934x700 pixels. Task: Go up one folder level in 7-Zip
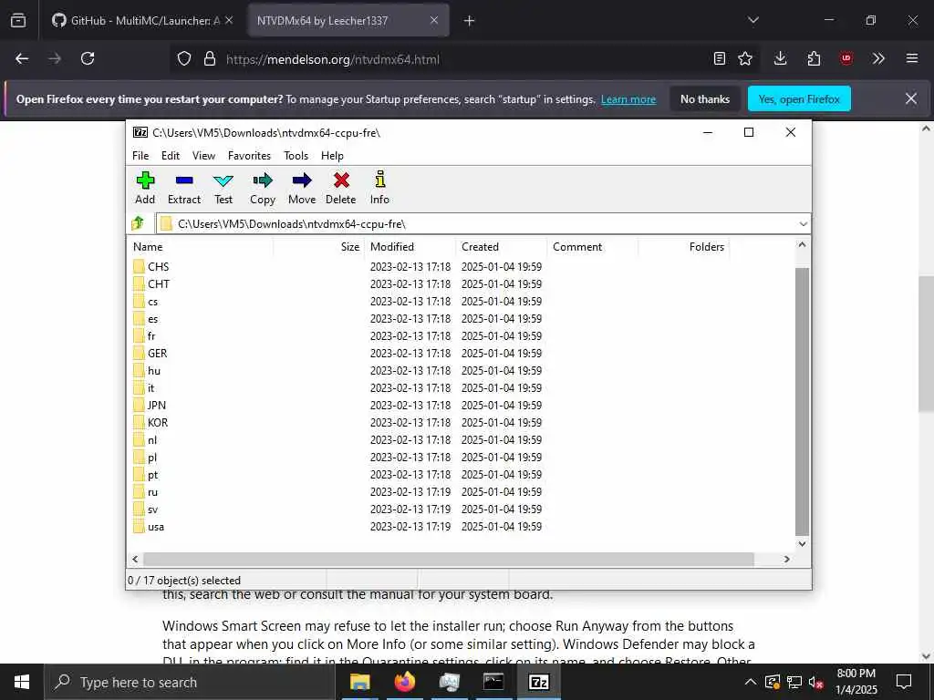138,224
